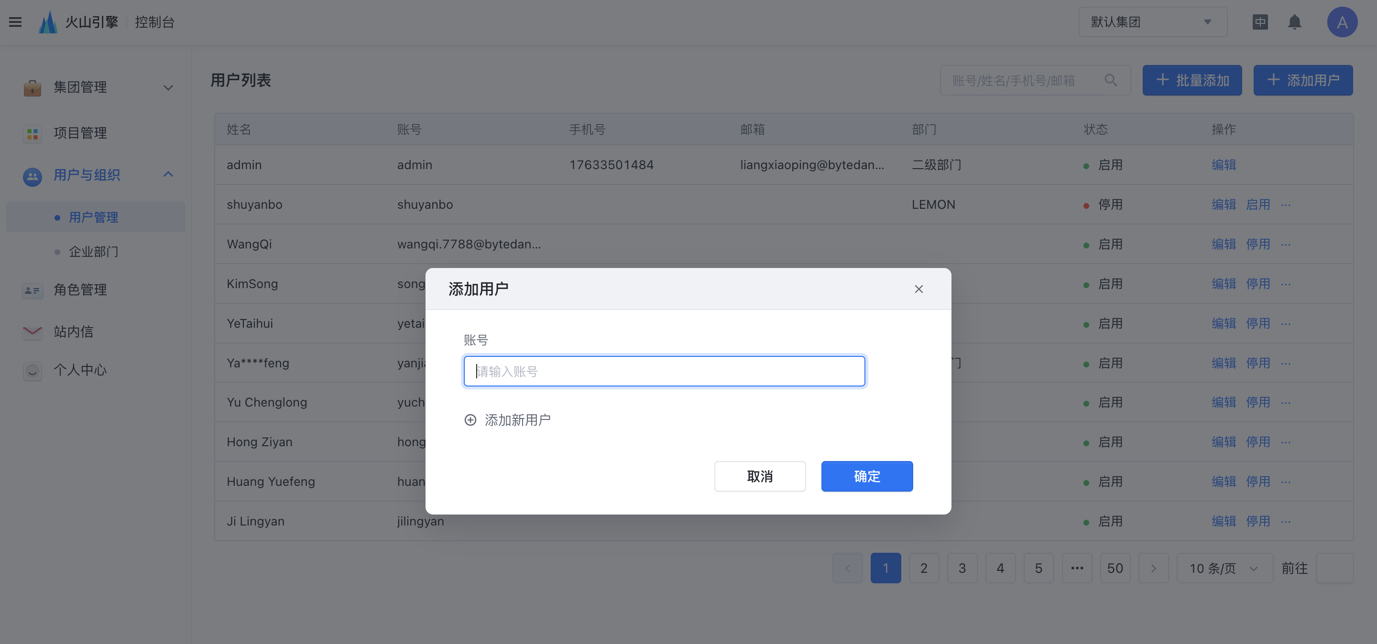Click the 项目管理 grid icon

click(x=32, y=133)
